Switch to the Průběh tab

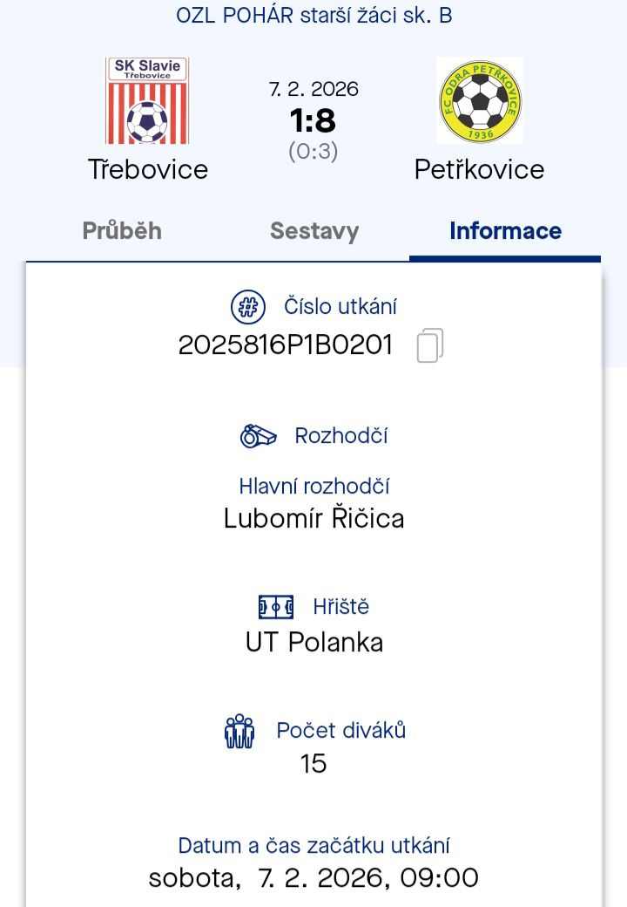click(x=122, y=231)
